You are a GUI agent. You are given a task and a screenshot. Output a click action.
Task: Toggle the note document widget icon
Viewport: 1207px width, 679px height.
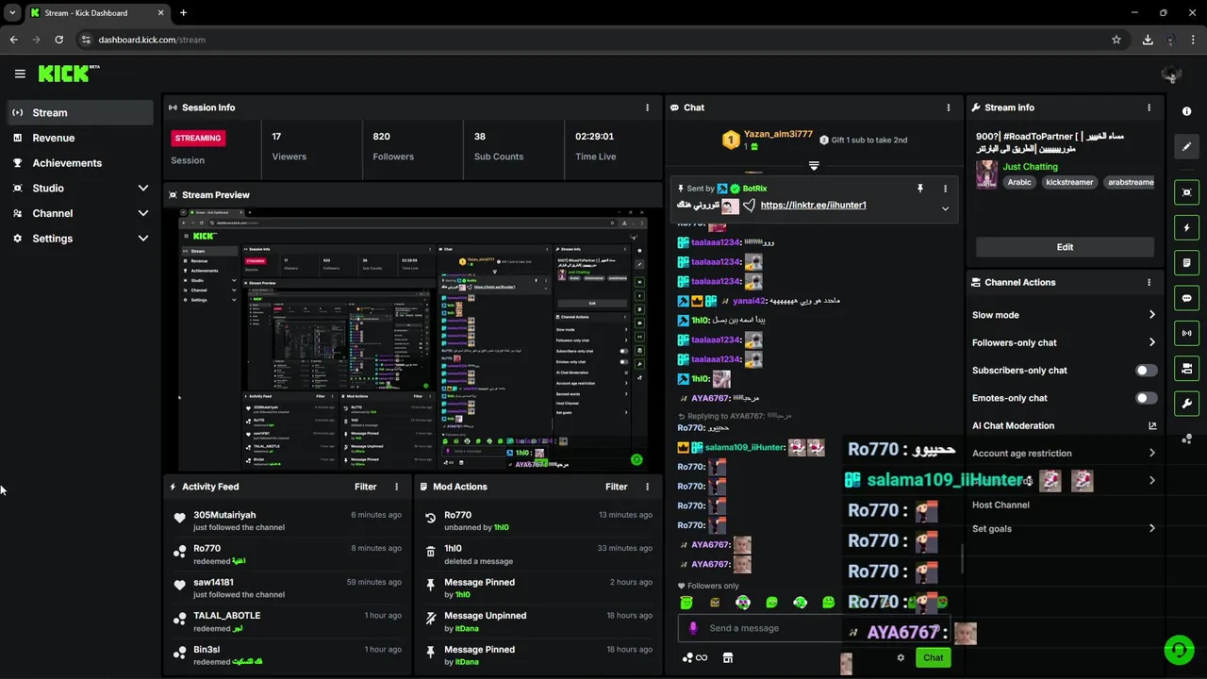(x=1186, y=262)
